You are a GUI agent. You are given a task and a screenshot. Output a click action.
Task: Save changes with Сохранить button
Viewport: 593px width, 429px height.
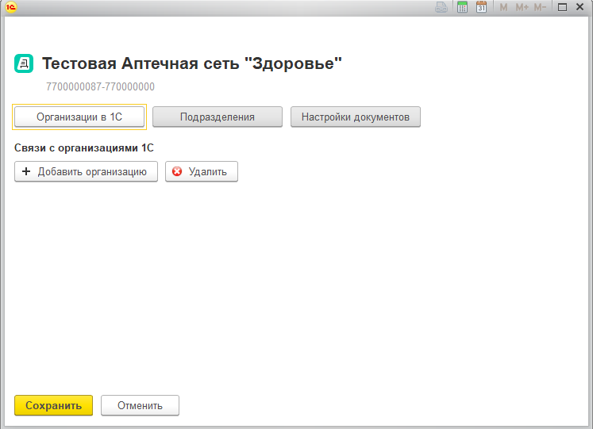(x=54, y=405)
